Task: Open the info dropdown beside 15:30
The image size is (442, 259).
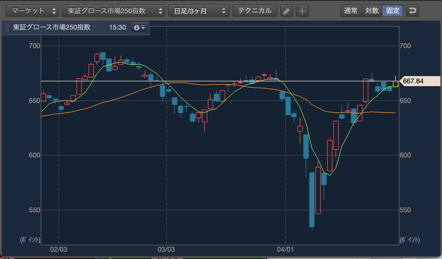Action: [x=140, y=27]
